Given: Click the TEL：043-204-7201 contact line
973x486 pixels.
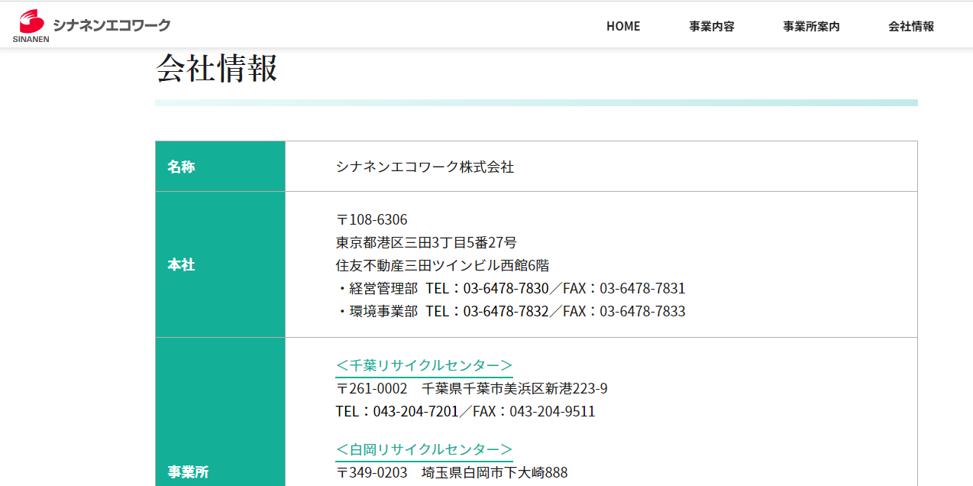Looking at the screenshot, I should (x=465, y=412).
